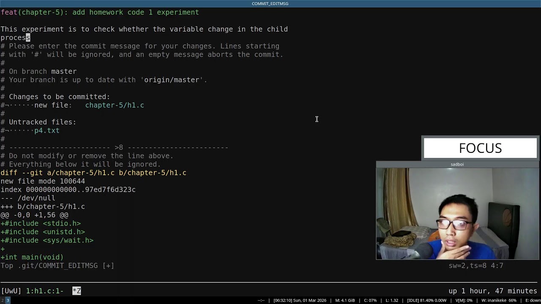Click the volume 'V[M]: 0%' entry

point(464,301)
